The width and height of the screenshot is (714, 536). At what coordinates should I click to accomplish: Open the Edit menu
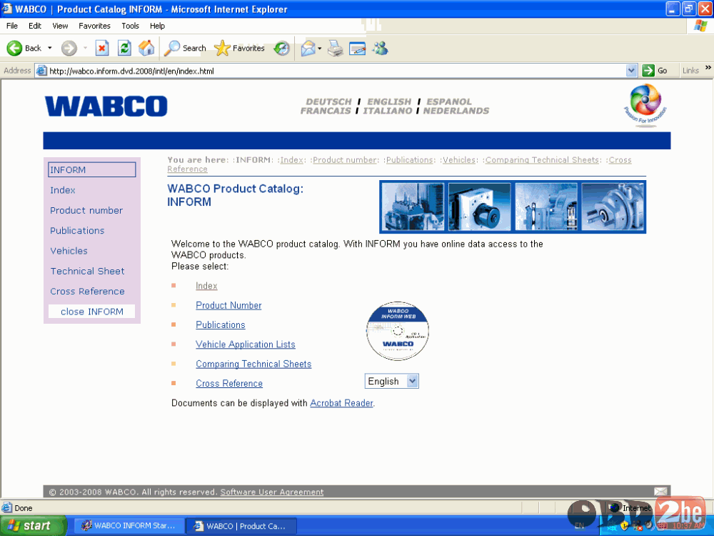point(35,26)
